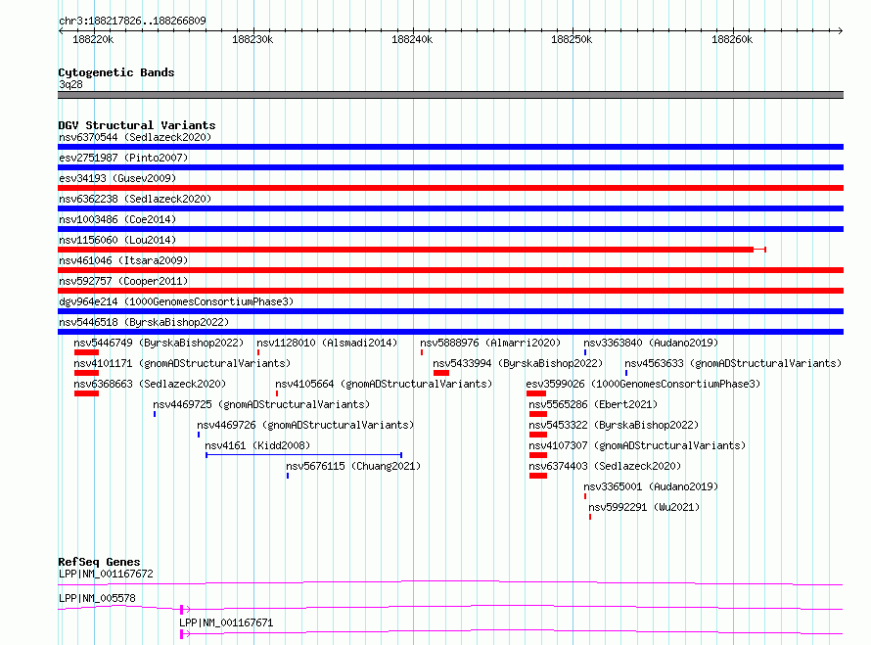Open the esv34193 (Gusev2009) variant label

[117, 178]
